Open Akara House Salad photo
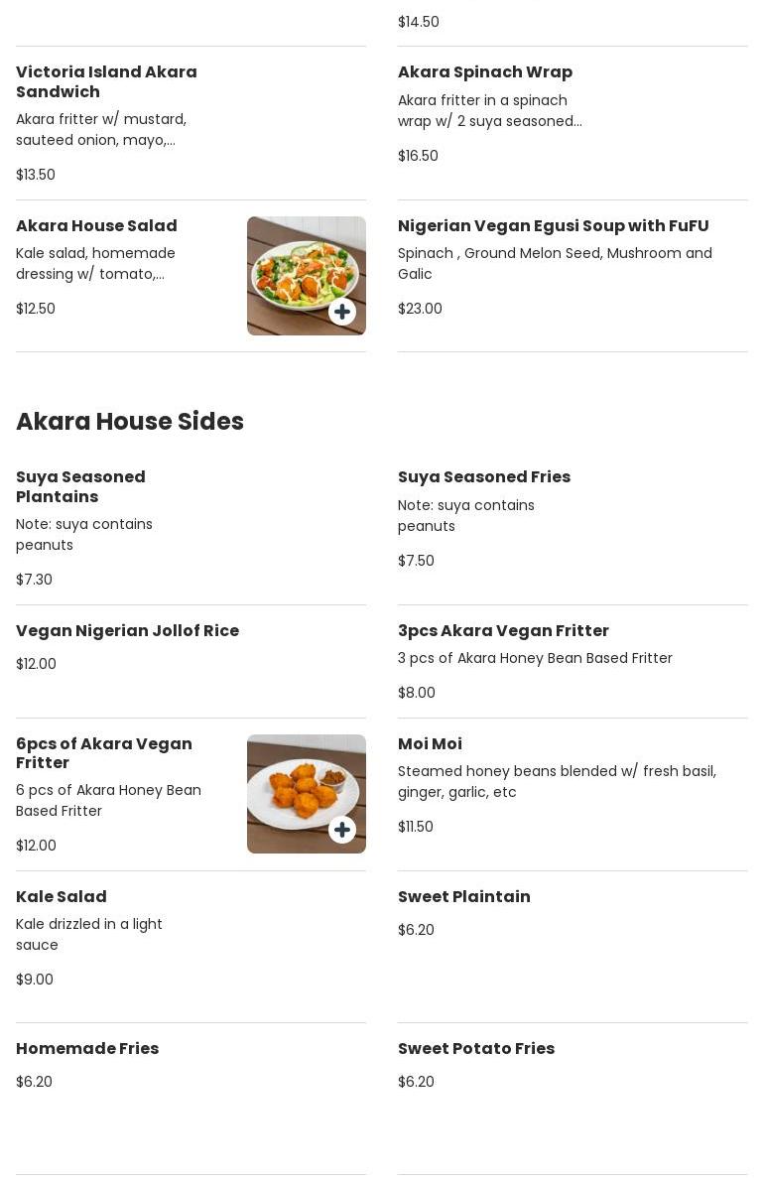The width and height of the screenshot is (764, 1182). point(306,276)
